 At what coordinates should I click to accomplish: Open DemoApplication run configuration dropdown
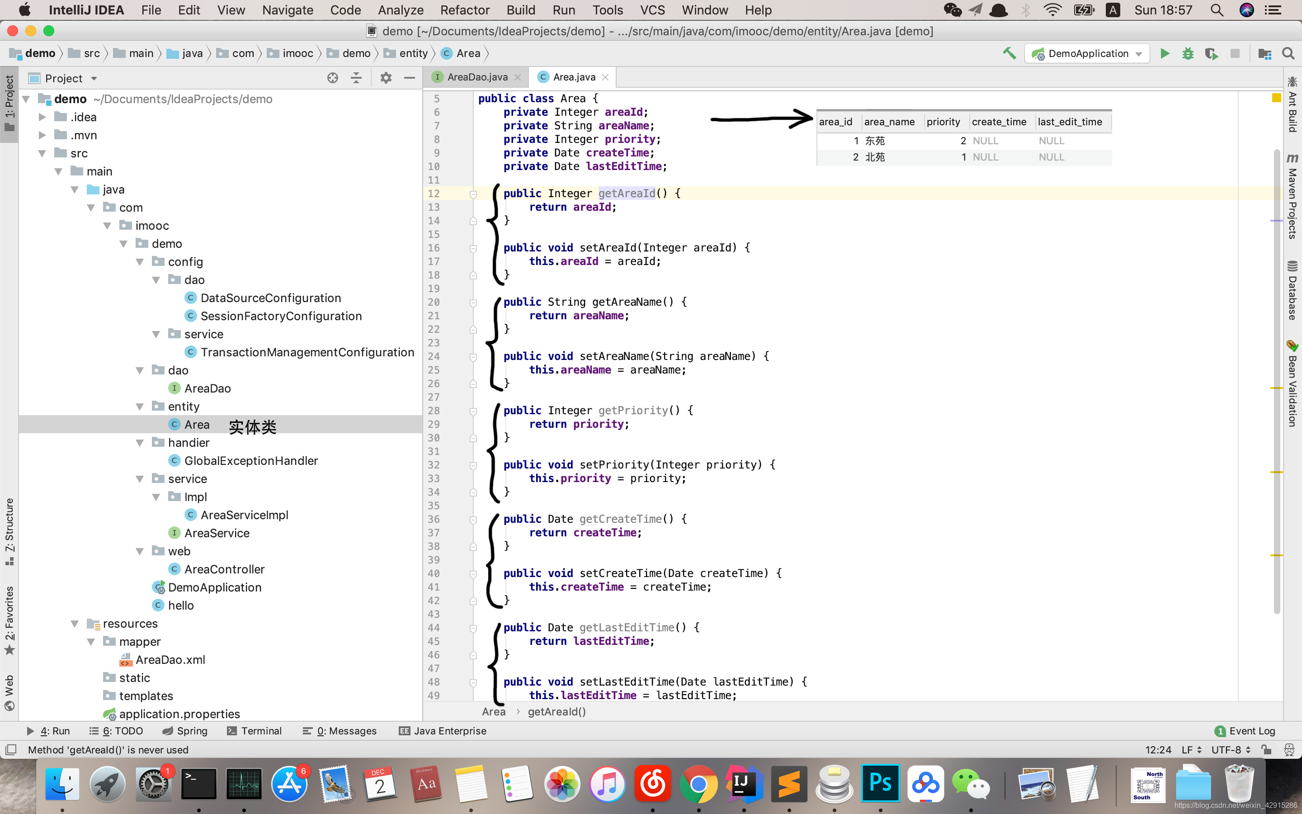click(1087, 53)
